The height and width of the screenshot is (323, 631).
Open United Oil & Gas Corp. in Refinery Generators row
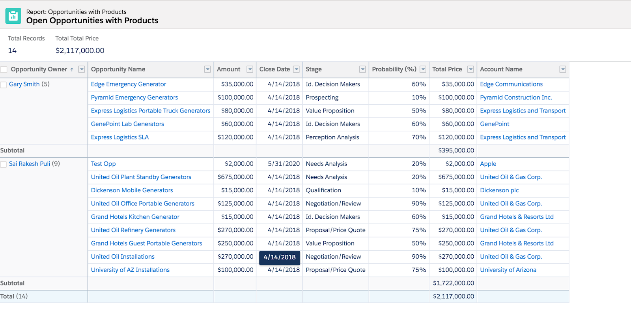click(511, 230)
